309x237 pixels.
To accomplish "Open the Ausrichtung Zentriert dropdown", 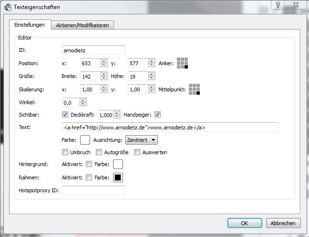I will click(x=141, y=140).
